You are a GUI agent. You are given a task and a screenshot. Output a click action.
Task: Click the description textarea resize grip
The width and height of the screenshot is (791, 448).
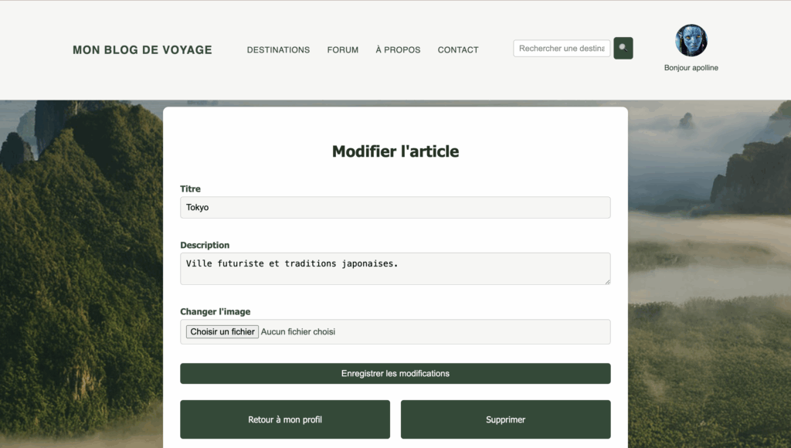607,281
